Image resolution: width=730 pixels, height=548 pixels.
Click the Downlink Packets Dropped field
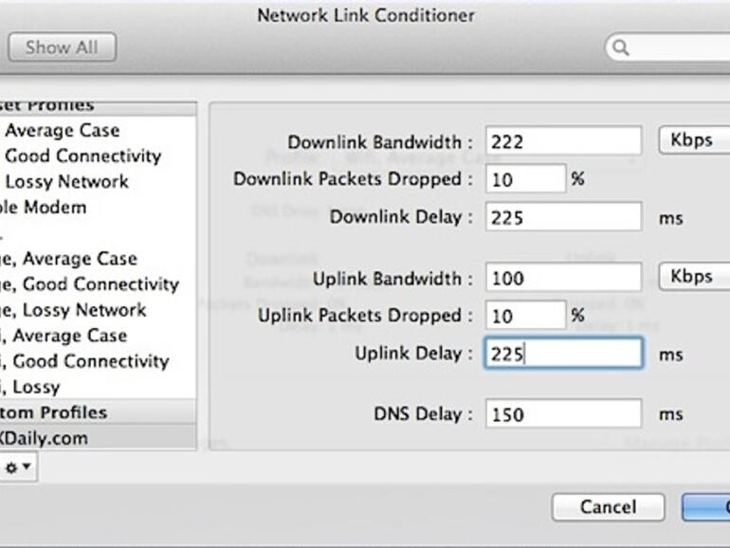point(525,179)
